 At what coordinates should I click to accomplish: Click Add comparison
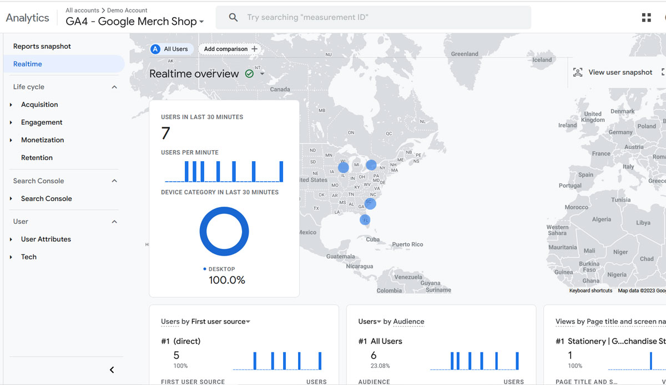pos(230,49)
